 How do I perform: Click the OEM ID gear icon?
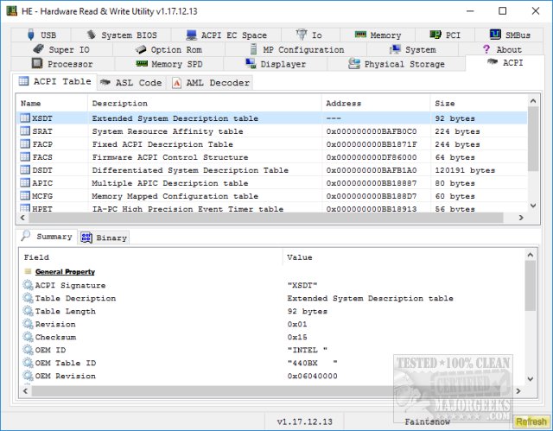tap(28, 350)
